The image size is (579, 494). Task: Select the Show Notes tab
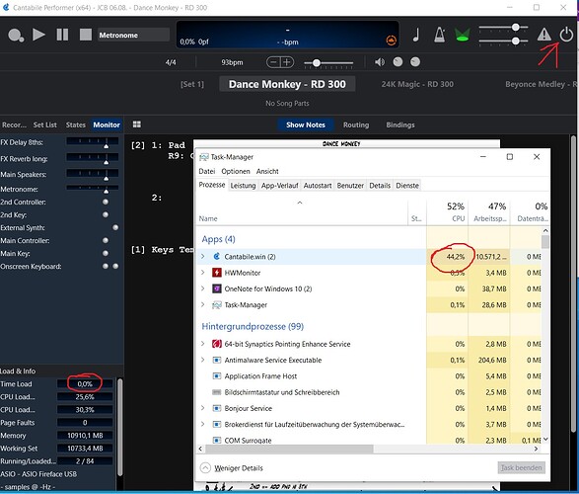pos(306,124)
